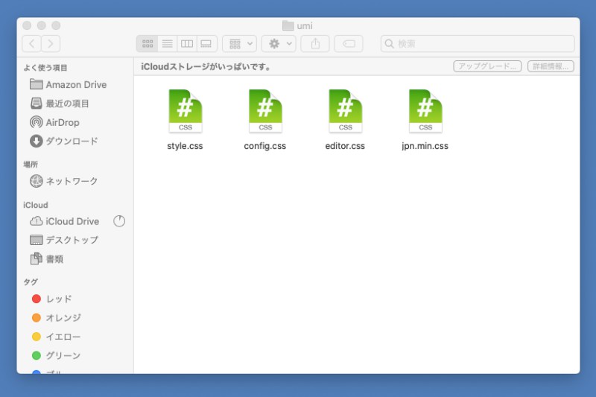This screenshot has height=397, width=596.
Task: Click the Edit Tags toolbar icon
Action: (349, 44)
